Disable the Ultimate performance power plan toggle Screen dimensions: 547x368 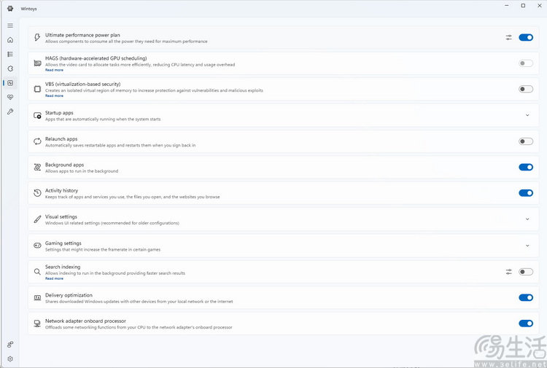point(525,37)
